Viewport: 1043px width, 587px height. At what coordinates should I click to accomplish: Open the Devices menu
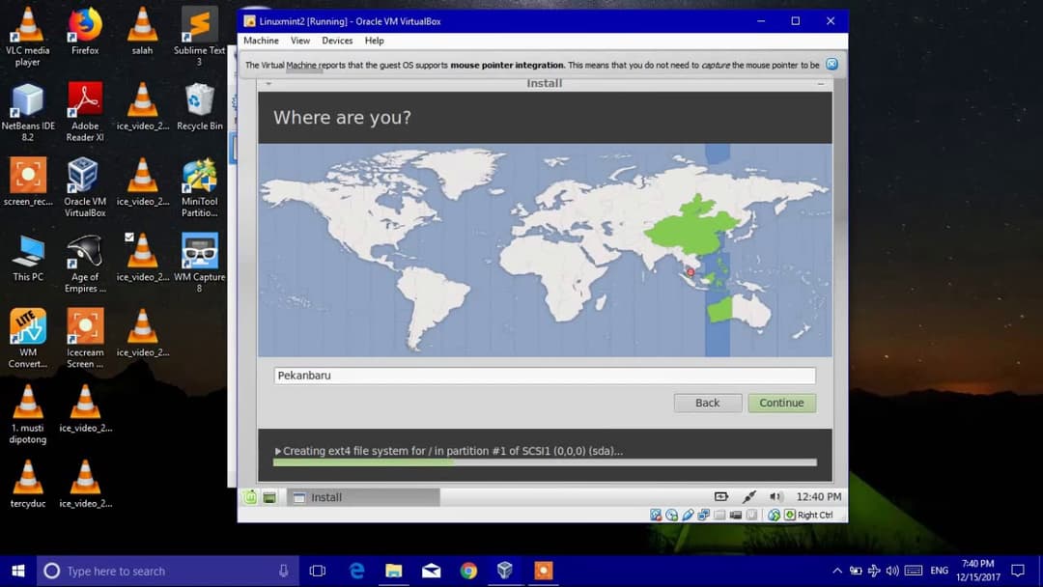tap(337, 41)
